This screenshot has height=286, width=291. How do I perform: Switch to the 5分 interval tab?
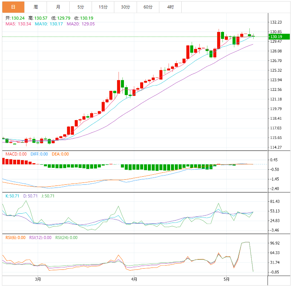[x=80, y=7]
